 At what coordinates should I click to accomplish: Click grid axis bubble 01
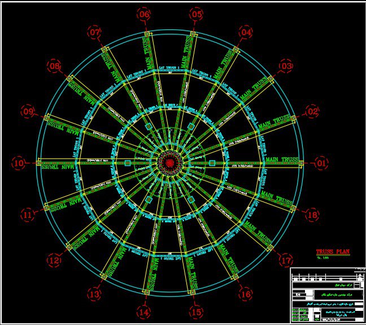pyautogui.click(x=321, y=164)
